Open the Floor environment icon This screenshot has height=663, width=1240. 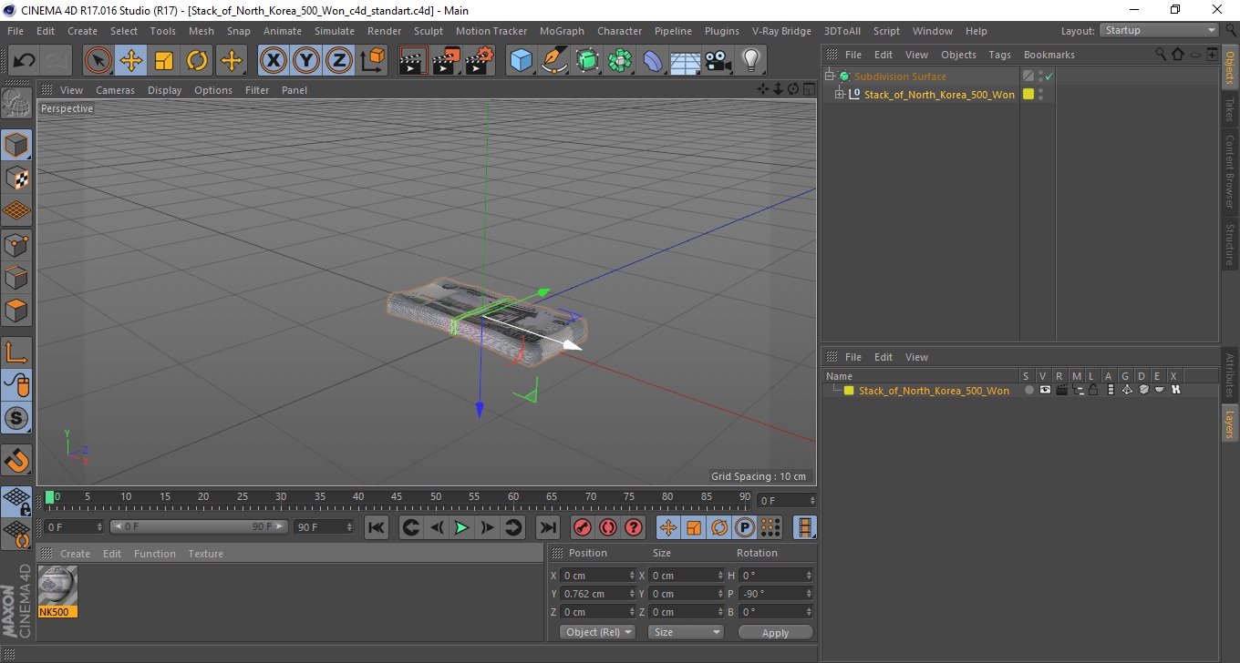685,61
